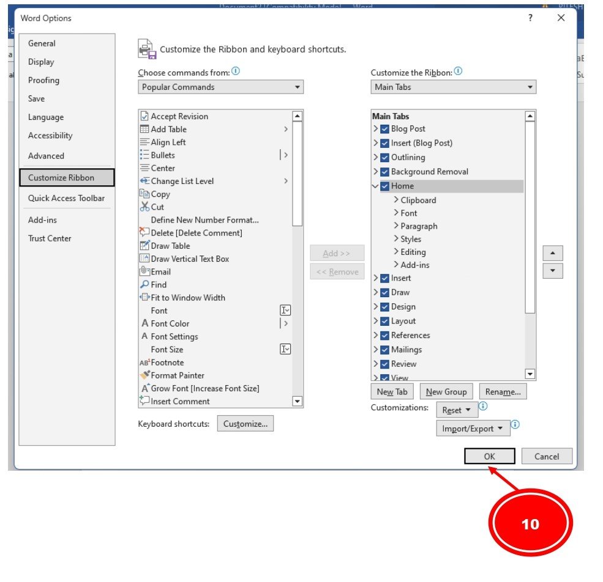Switch to Proofing options
The width and height of the screenshot is (603, 582).
tap(44, 80)
